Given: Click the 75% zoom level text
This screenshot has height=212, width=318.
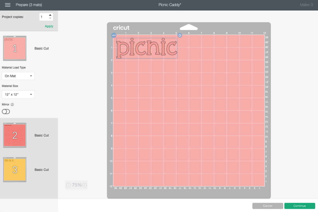Looking at the screenshot, I should [x=77, y=185].
